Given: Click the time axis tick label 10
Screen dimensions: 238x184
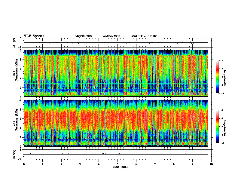Looking at the screenshot, I should click(211, 164).
